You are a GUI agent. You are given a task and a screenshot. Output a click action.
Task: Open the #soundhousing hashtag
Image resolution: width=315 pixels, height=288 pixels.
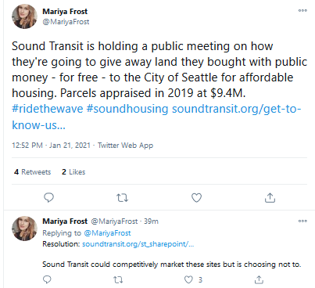[x=127, y=109]
